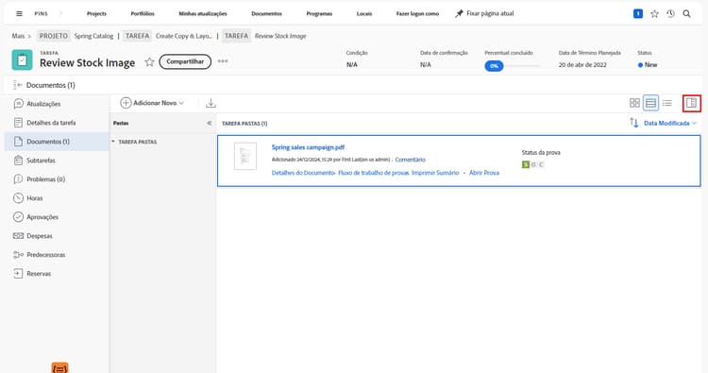708x373 pixels.
Task: Switch to thumbnail grid view
Action: point(634,103)
